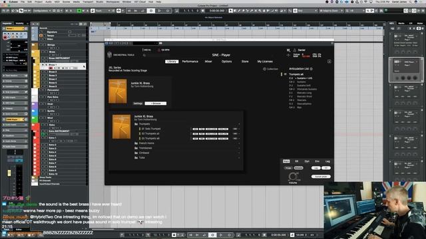Open the Media tab in right zone
The image size is (426, 239).
401,24
